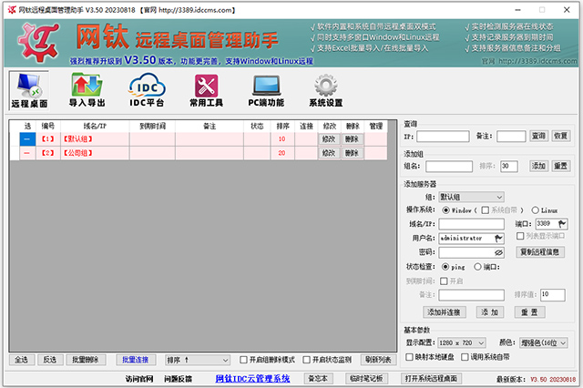
Task: Click the 到期时间 column header
Action: (x=152, y=127)
